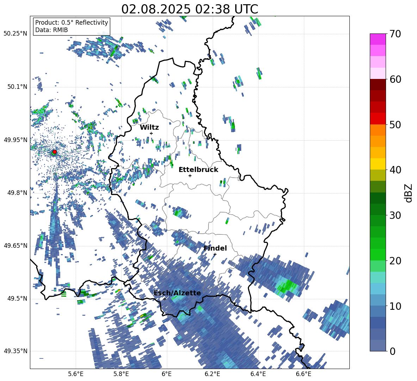
Task: Click the 49.35°N latitude label
Action: (15, 351)
